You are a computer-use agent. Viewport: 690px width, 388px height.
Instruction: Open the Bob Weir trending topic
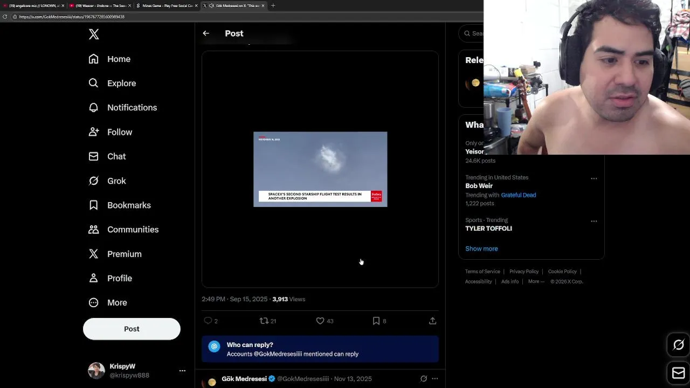479,186
